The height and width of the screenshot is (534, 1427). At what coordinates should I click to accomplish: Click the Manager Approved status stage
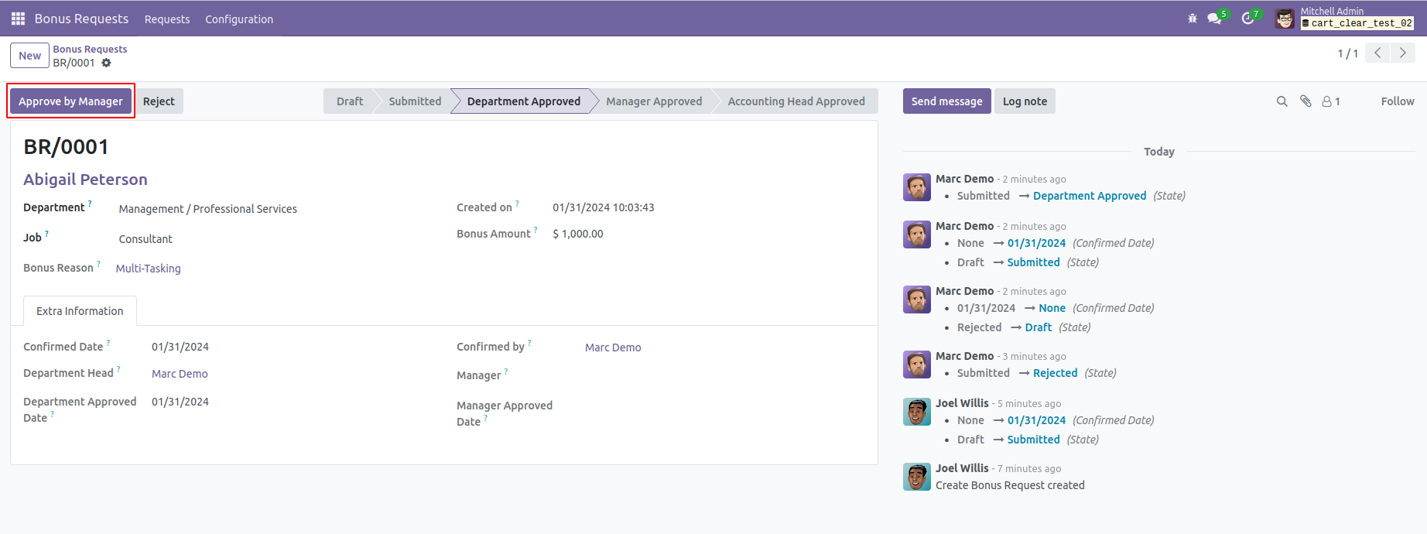tap(654, 101)
